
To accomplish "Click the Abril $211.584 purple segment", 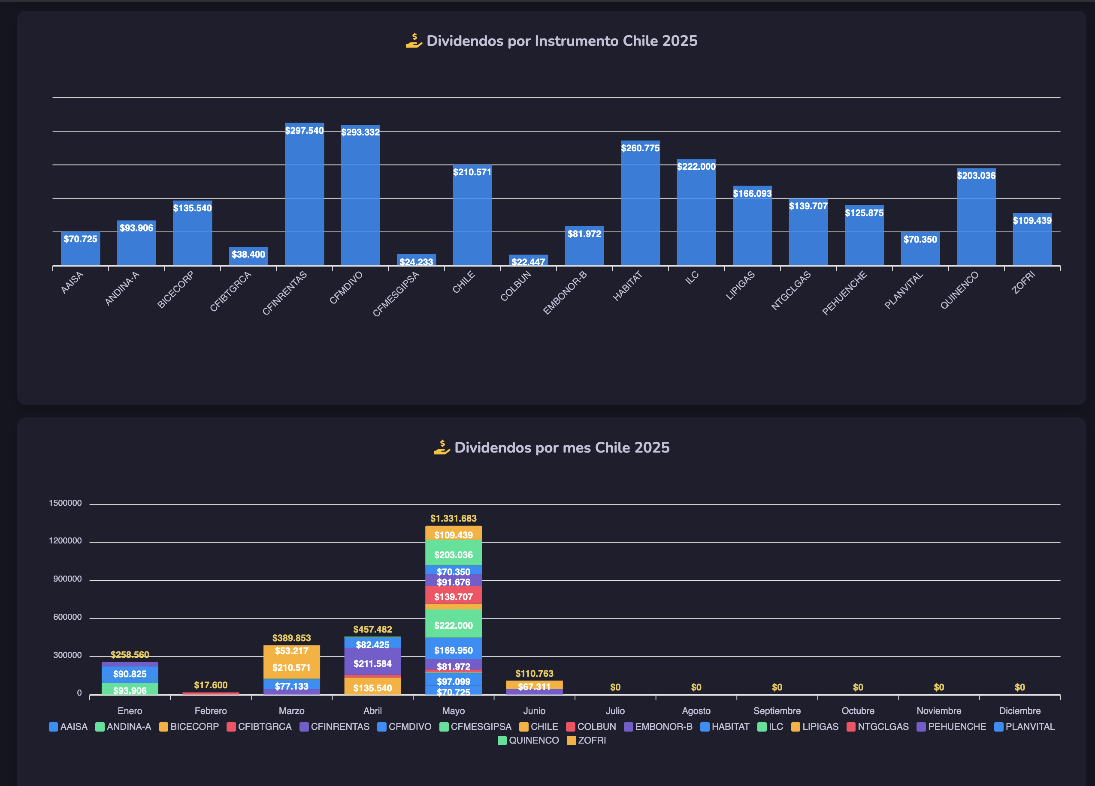I will tap(372, 662).
